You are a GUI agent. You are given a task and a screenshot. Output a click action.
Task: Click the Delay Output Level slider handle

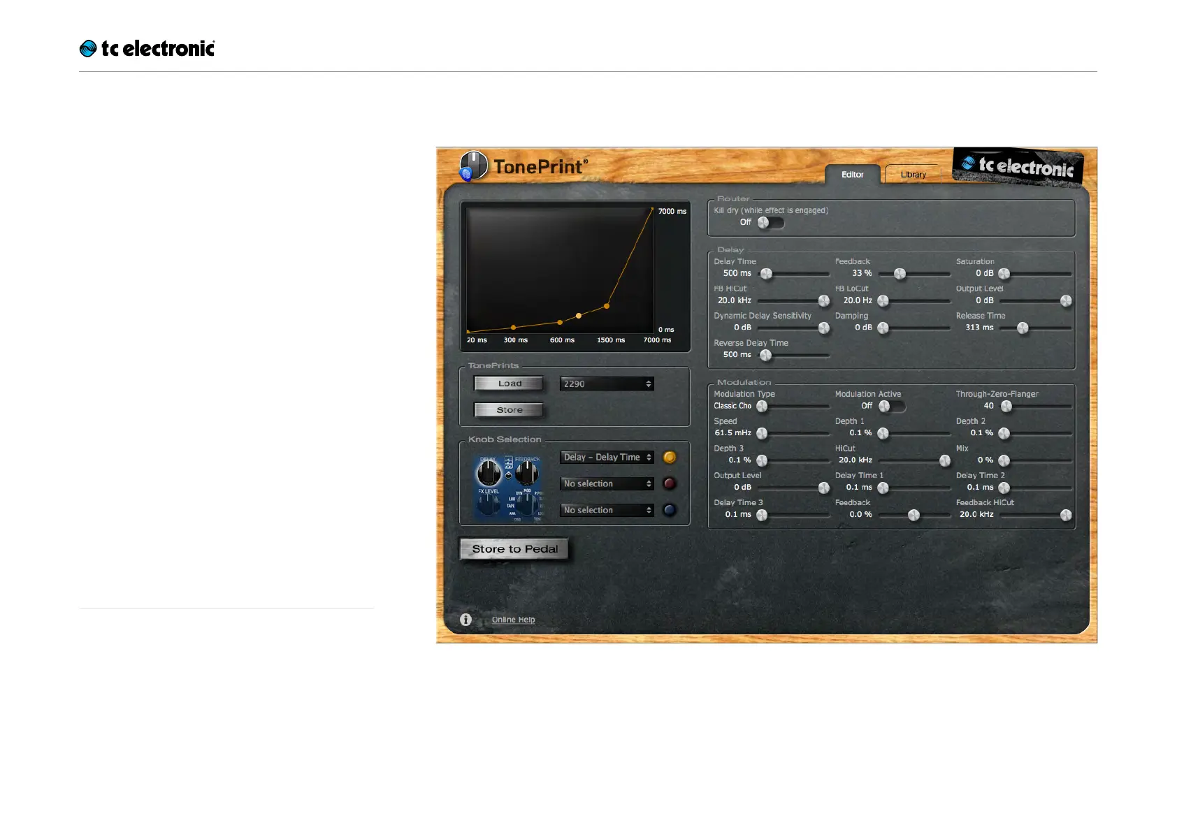[x=1066, y=301]
